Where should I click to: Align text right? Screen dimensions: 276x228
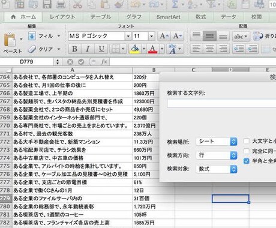[223, 49]
